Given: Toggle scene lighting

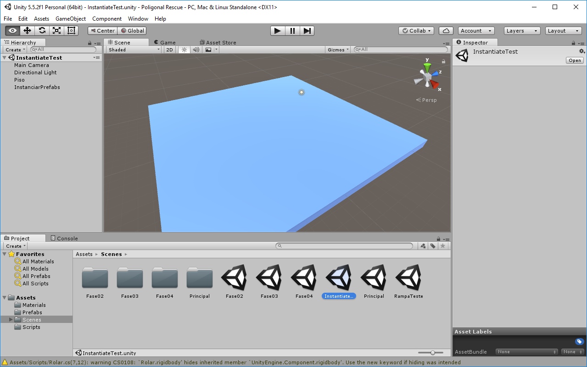Looking at the screenshot, I should (x=184, y=50).
